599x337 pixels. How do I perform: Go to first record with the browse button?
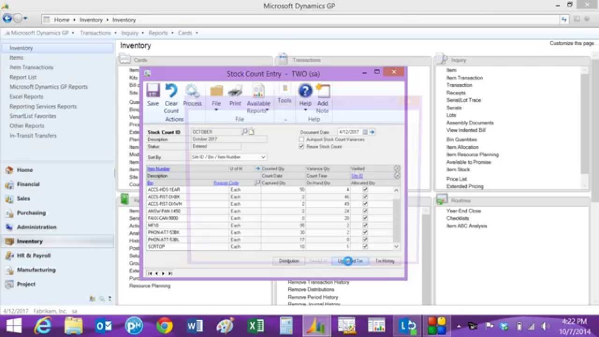(150, 273)
